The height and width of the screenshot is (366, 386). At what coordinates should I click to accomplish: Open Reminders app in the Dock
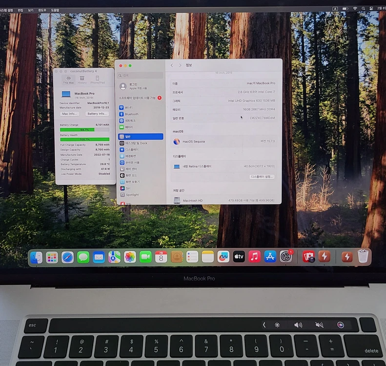point(192,257)
